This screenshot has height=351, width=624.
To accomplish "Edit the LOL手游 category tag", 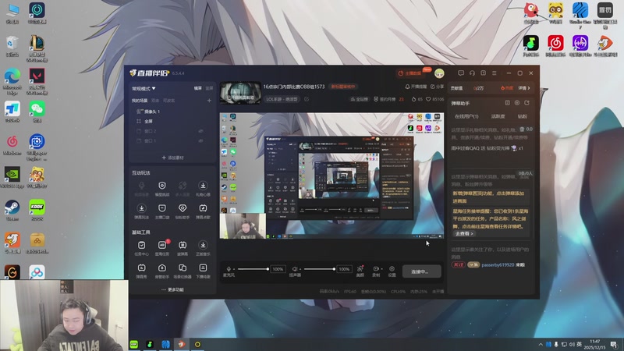I will tap(282, 99).
